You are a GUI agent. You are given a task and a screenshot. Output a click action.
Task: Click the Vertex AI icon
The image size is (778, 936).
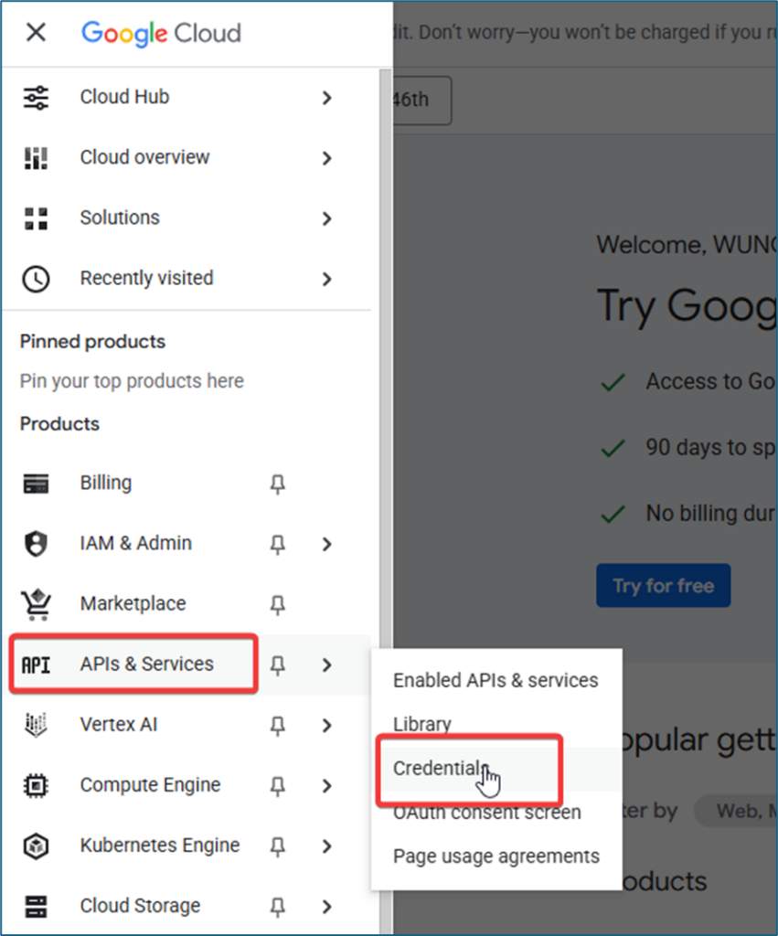coord(36,725)
